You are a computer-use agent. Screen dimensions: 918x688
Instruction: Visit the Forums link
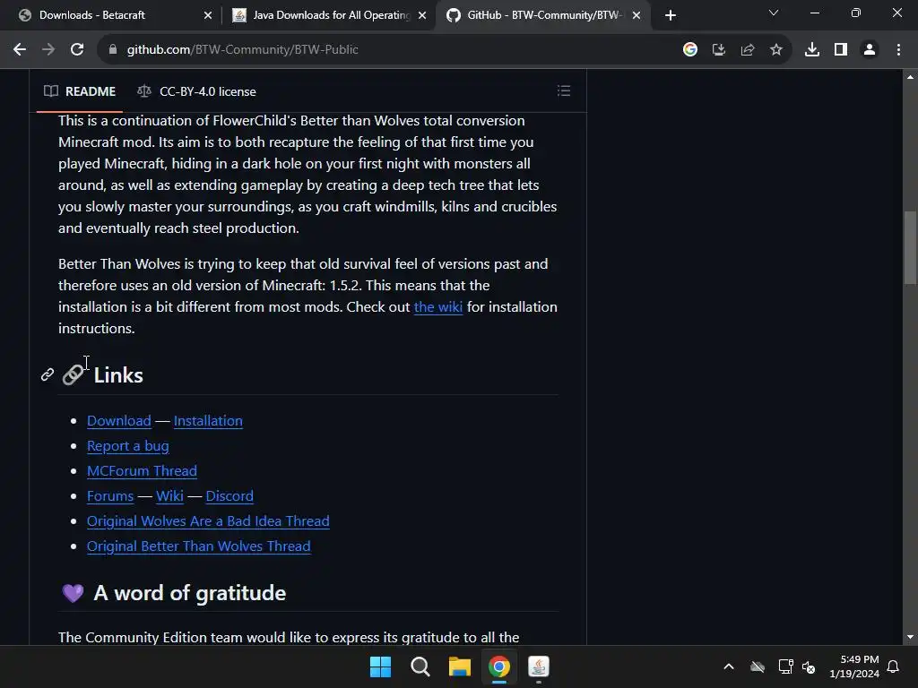pos(110,496)
